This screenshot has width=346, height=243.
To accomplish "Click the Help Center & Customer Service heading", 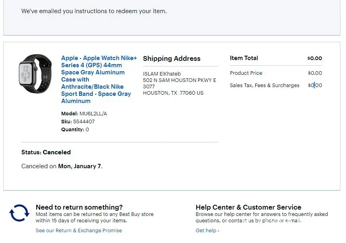I will coord(248,207).
